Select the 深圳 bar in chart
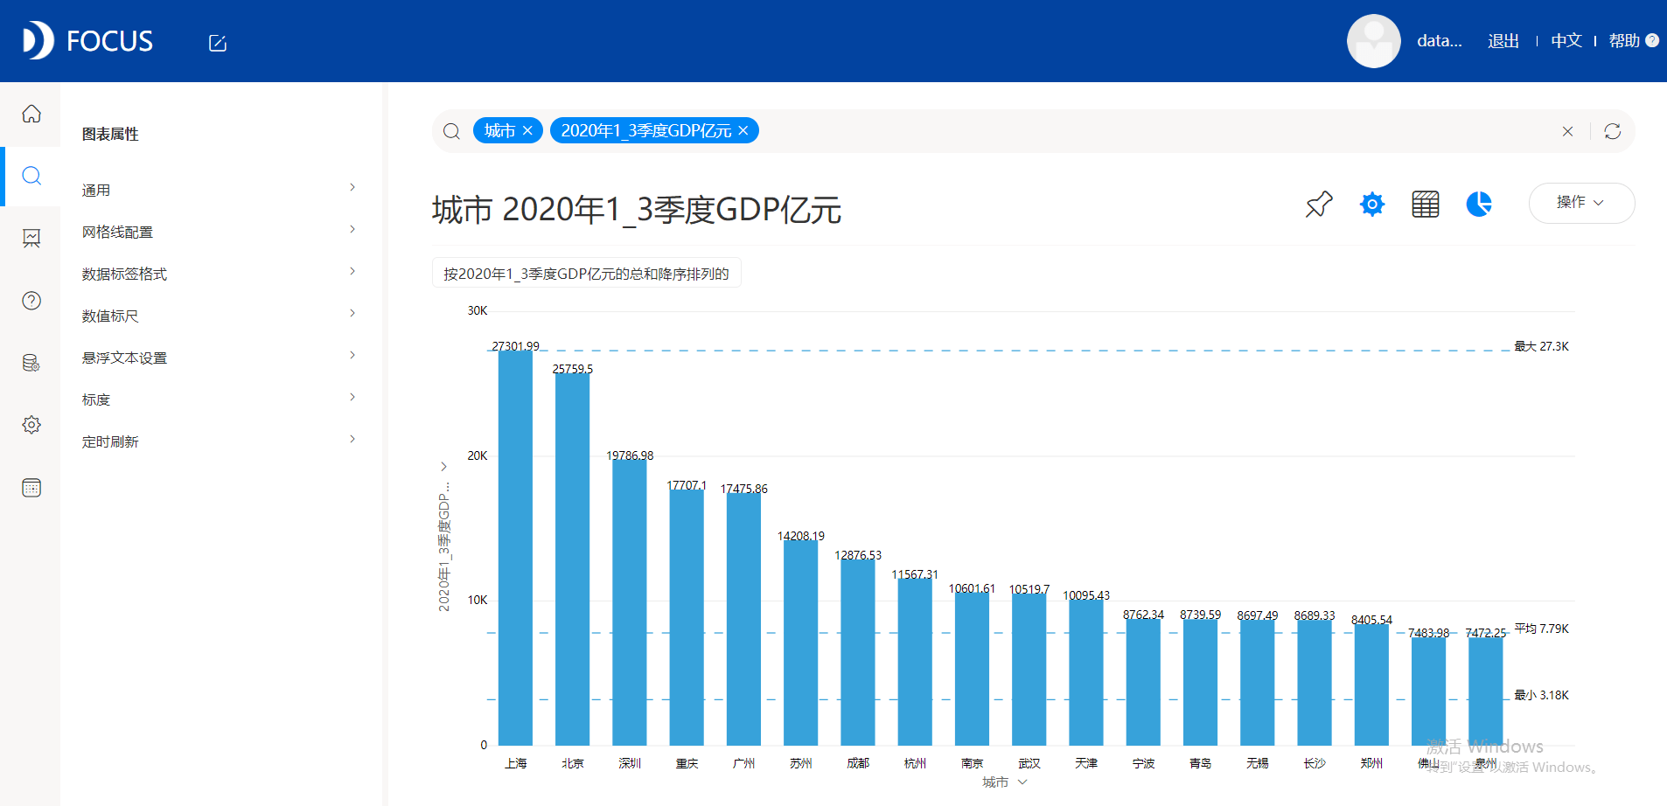 (x=630, y=602)
